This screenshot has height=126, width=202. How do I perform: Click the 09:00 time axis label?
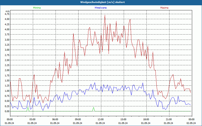click(x=78, y=119)
